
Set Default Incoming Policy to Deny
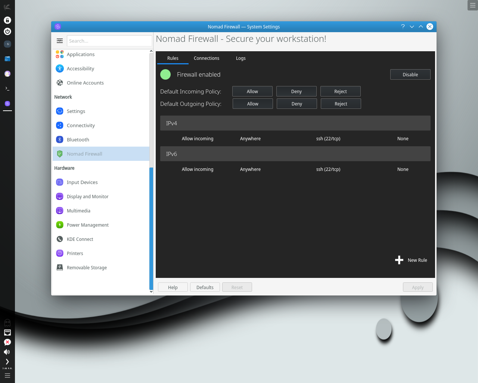[x=297, y=91]
